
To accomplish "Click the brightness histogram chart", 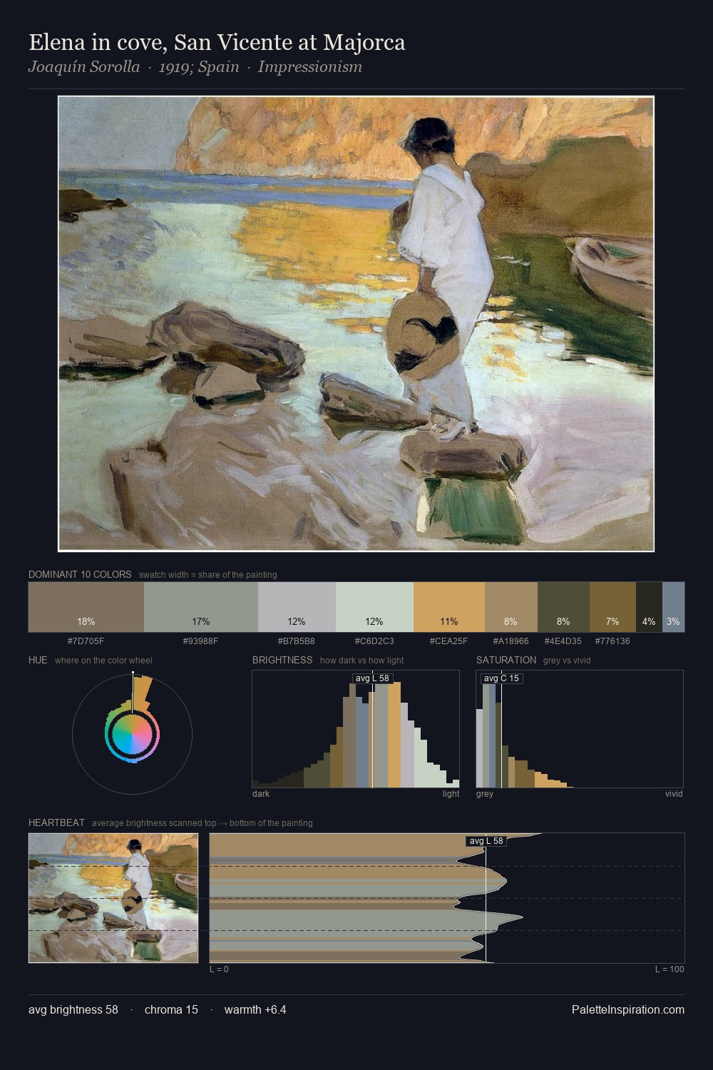I will [x=356, y=729].
